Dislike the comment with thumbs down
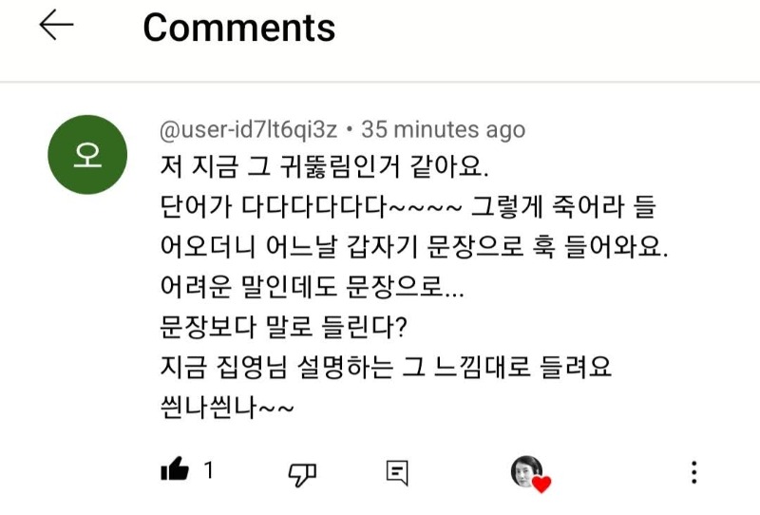The width and height of the screenshot is (760, 515). point(302,471)
